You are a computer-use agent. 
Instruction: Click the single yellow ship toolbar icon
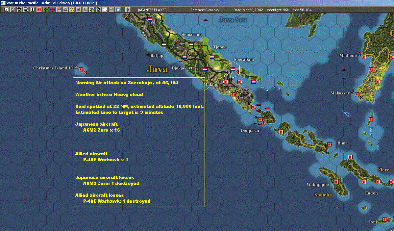(65, 10)
